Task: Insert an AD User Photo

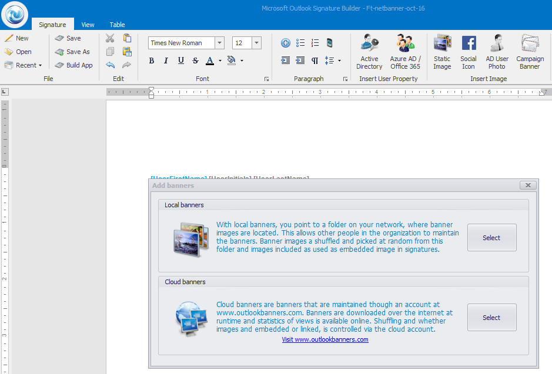Action: click(497, 52)
